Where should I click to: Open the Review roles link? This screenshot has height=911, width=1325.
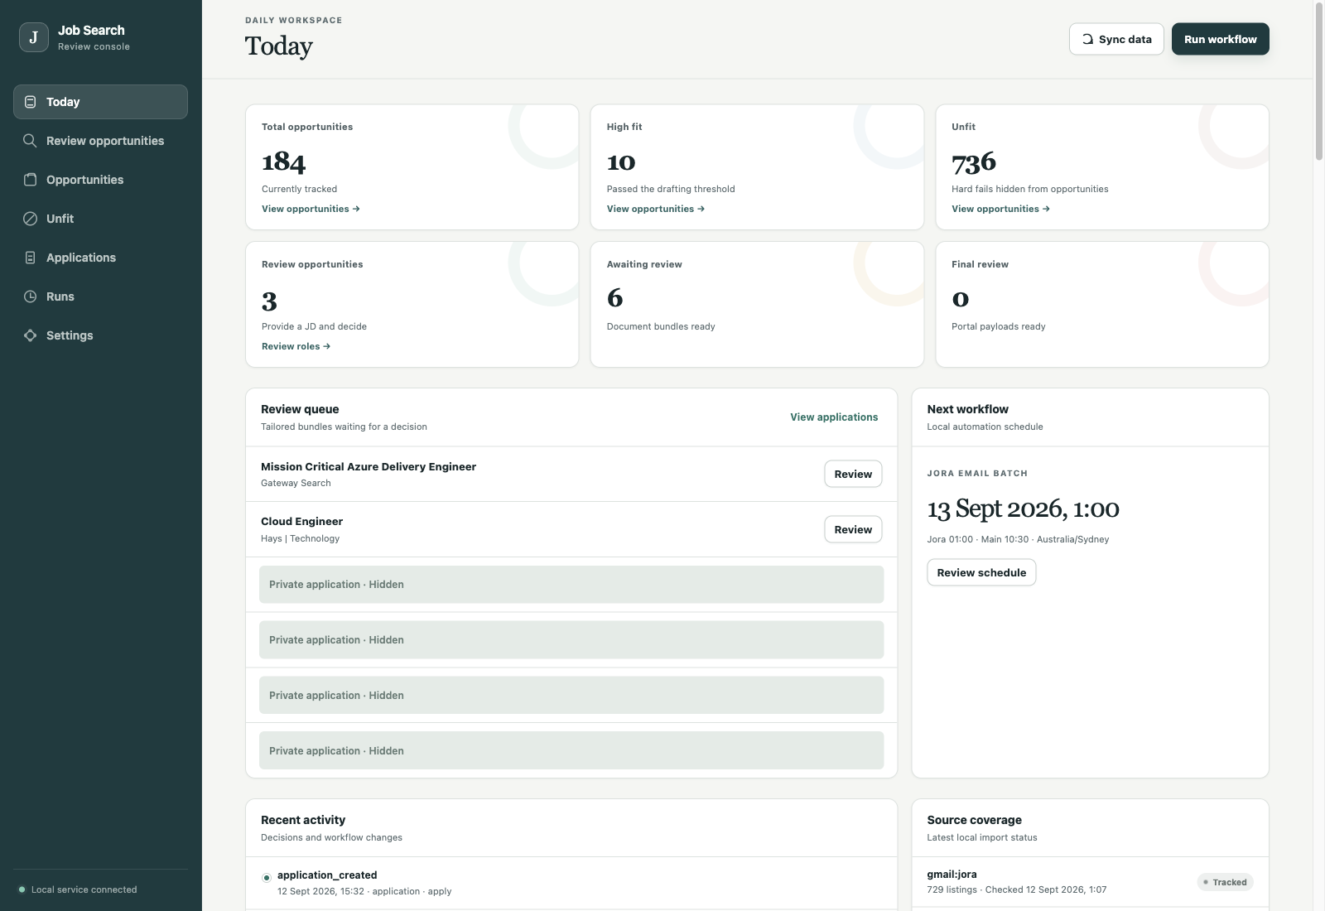pos(296,346)
